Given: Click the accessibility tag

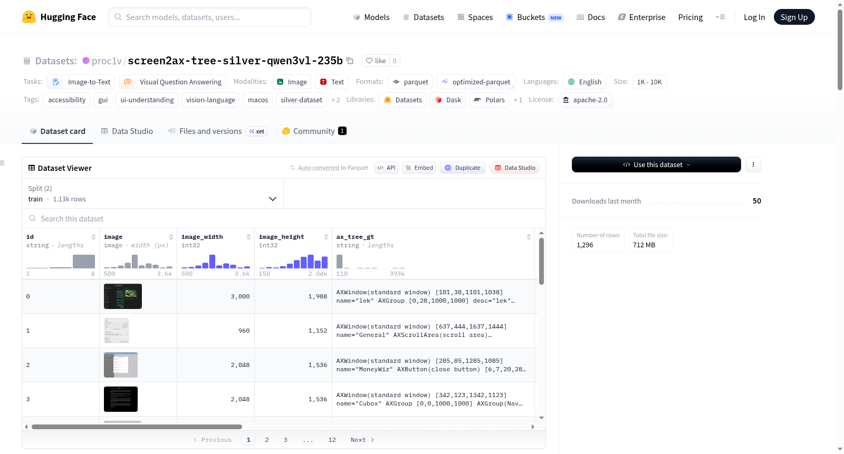Looking at the screenshot, I should [x=67, y=100].
